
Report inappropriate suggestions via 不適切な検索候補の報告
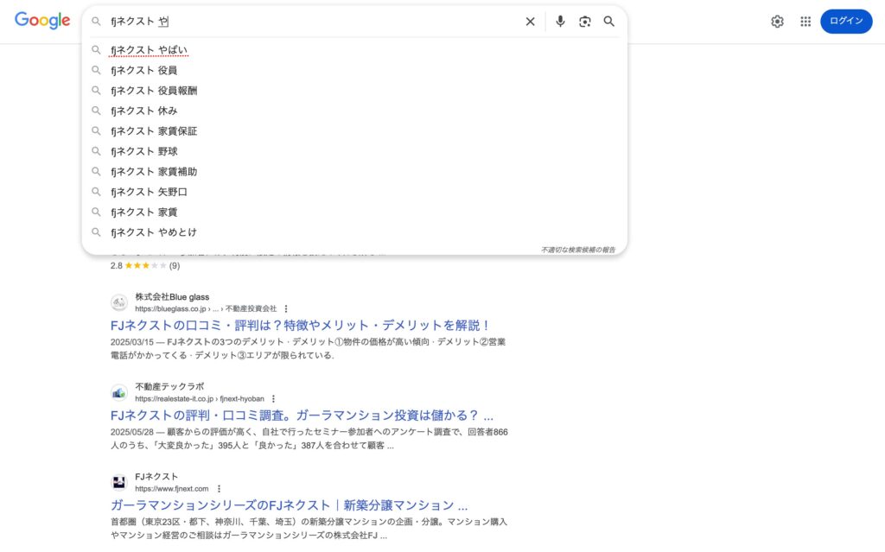pos(577,250)
